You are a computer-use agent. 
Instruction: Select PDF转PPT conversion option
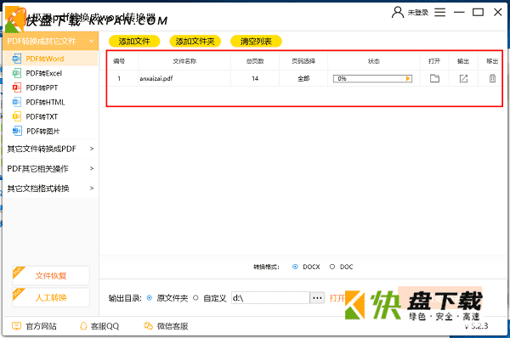point(50,87)
